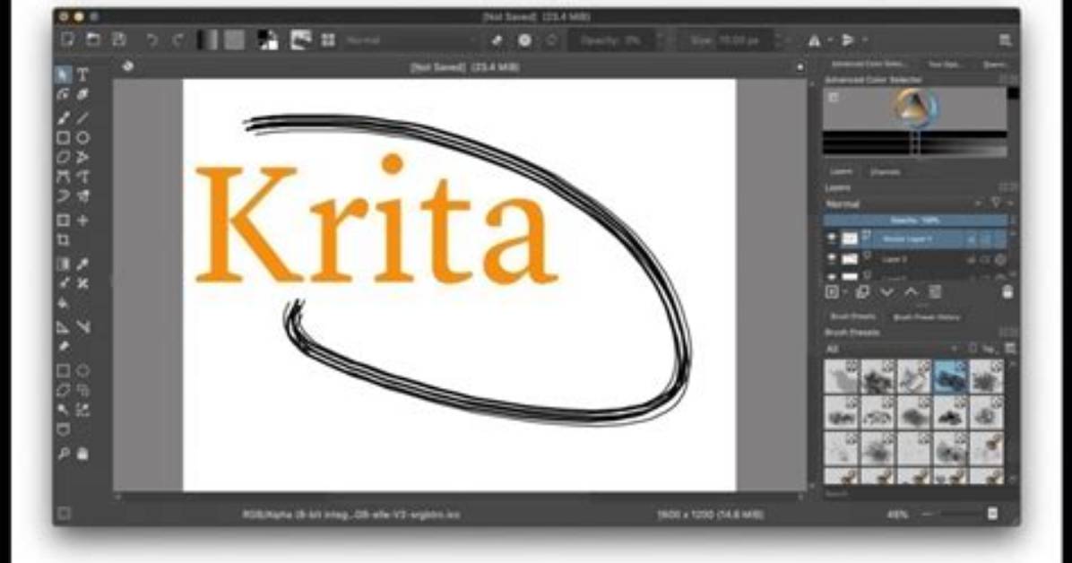
Task: Select the Zoom magnifier tool
Action: [63, 453]
